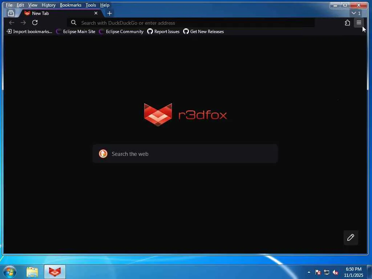Maximize the r3dfox window
372x279 pixels.
pos(345,5)
